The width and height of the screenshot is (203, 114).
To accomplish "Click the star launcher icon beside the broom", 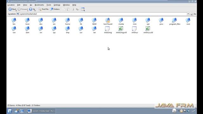I will (x=22, y=111).
